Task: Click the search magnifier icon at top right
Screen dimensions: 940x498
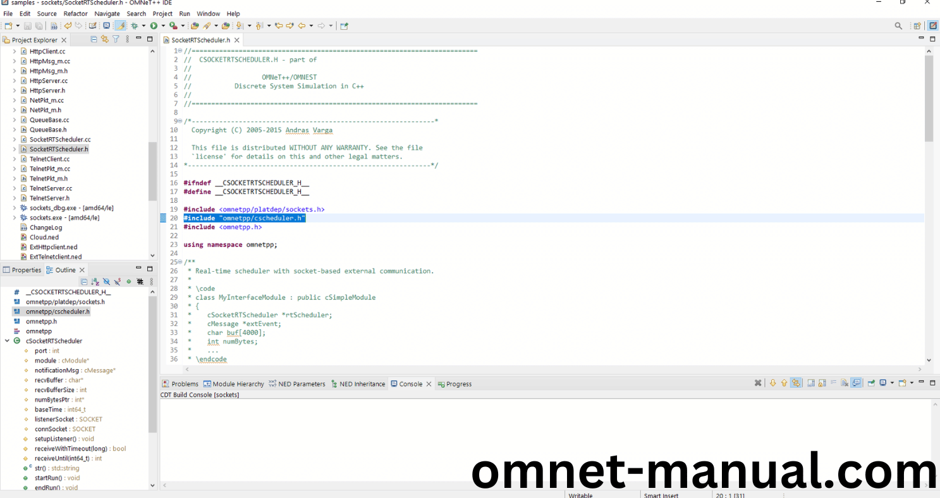Action: click(x=898, y=26)
